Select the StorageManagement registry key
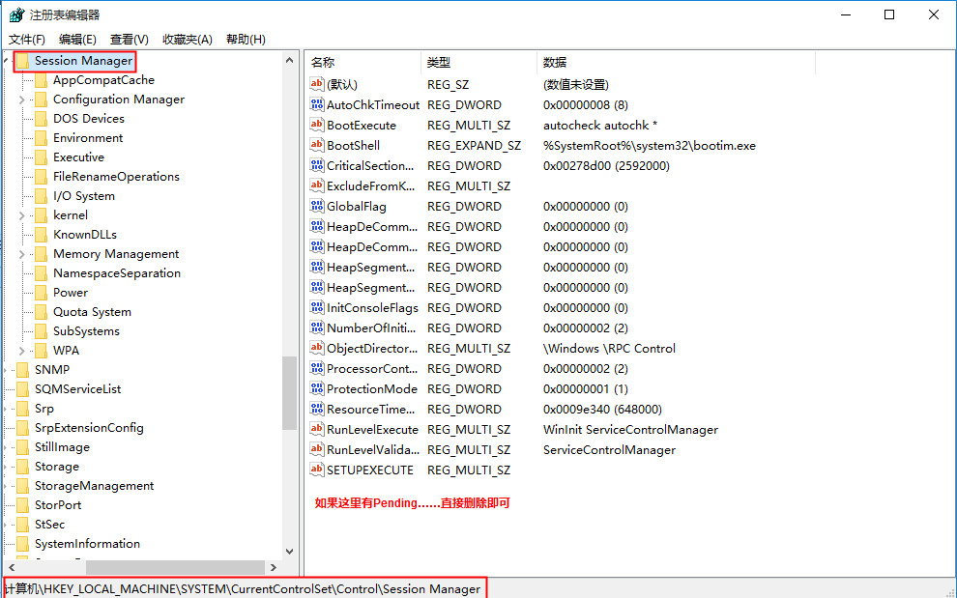Viewport: 957px width, 598px height. point(94,486)
